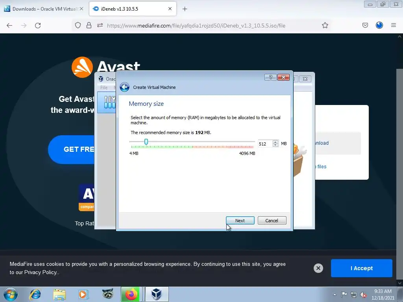Switch to Downloads – Oracle VM VirtualBox tab

pos(44,9)
